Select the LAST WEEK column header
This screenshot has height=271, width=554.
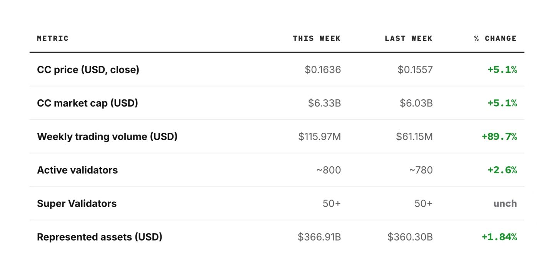coord(409,38)
